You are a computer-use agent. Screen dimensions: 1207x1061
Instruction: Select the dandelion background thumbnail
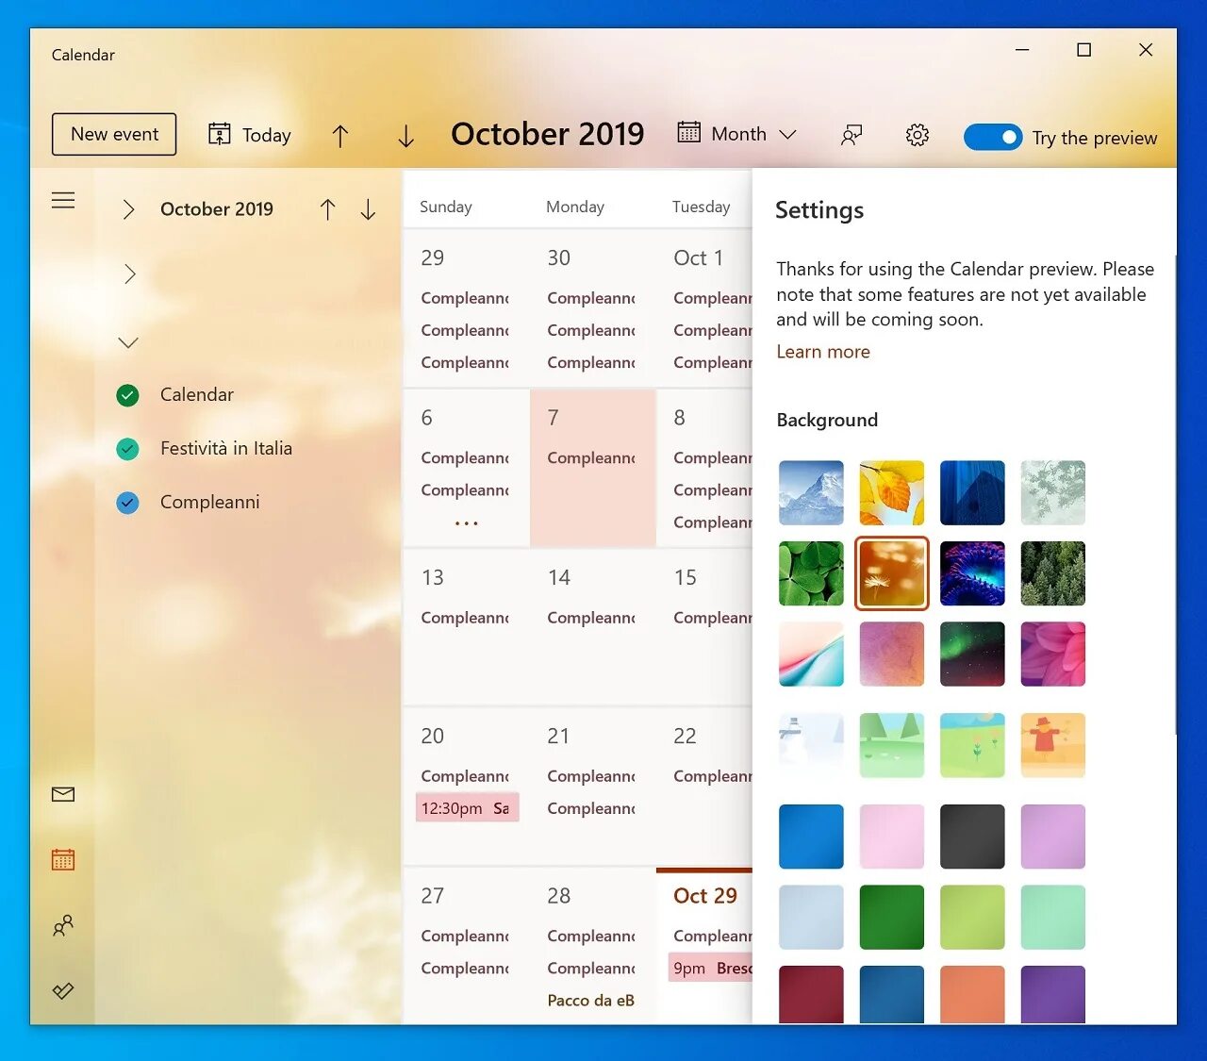pyautogui.click(x=891, y=573)
